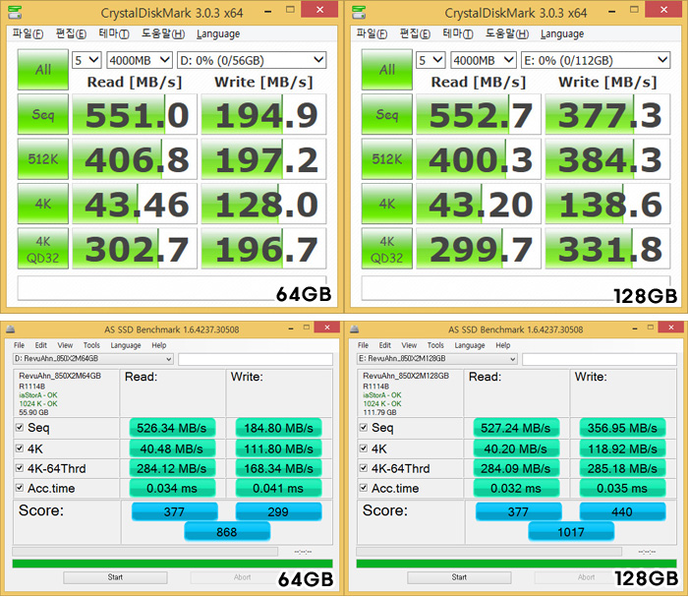Click Acc.time write value 0.041 ms

(278, 488)
